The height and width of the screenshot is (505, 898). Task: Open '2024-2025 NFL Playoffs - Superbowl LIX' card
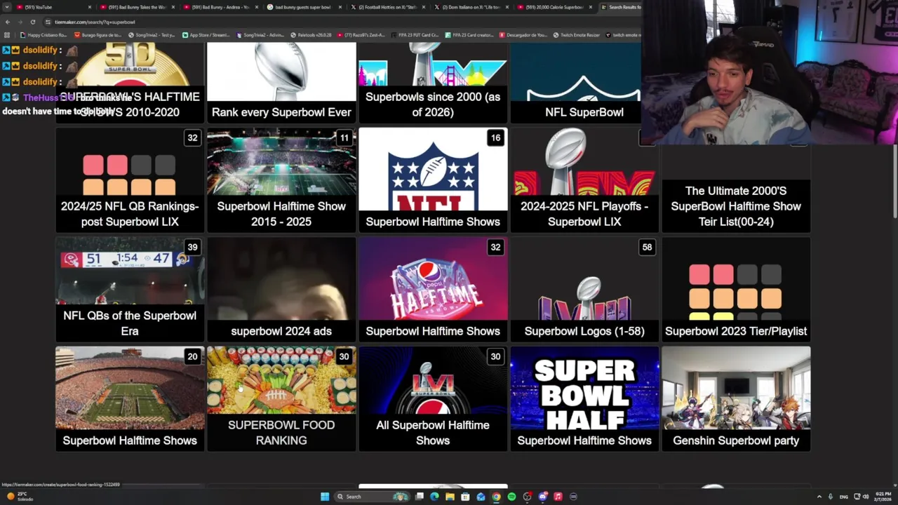(584, 180)
